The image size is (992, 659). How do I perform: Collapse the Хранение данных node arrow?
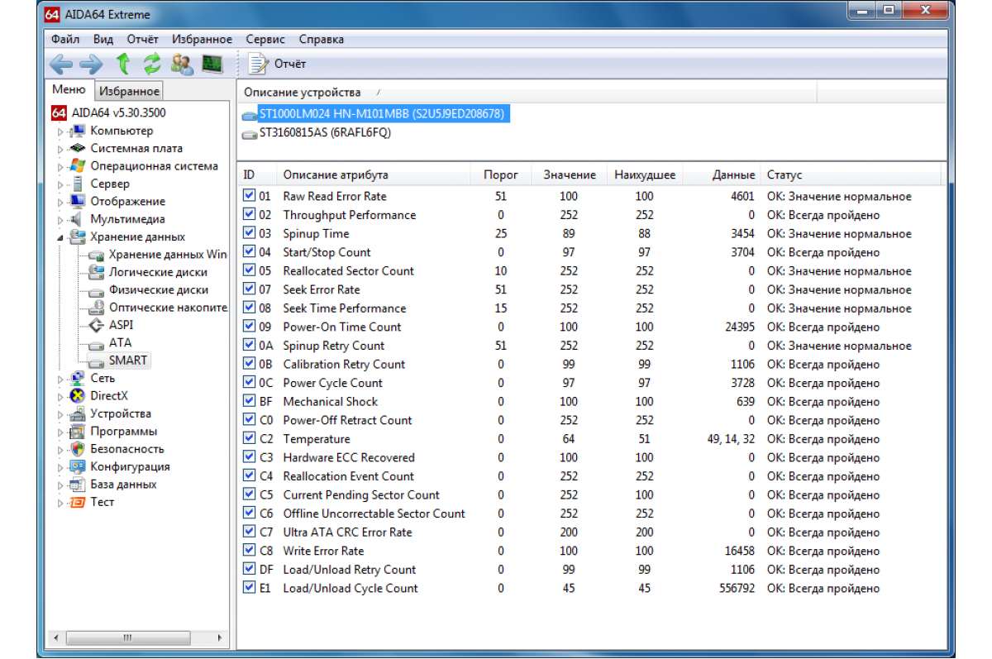pos(60,237)
